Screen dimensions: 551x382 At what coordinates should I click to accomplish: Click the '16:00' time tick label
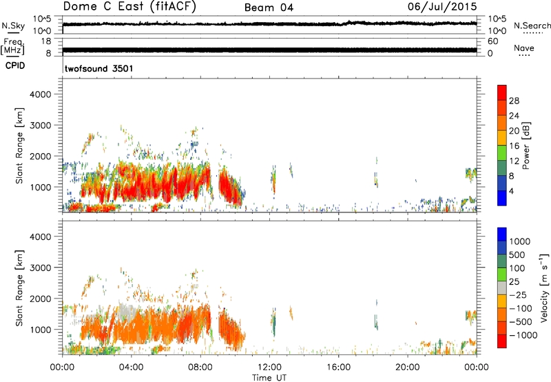click(338, 368)
